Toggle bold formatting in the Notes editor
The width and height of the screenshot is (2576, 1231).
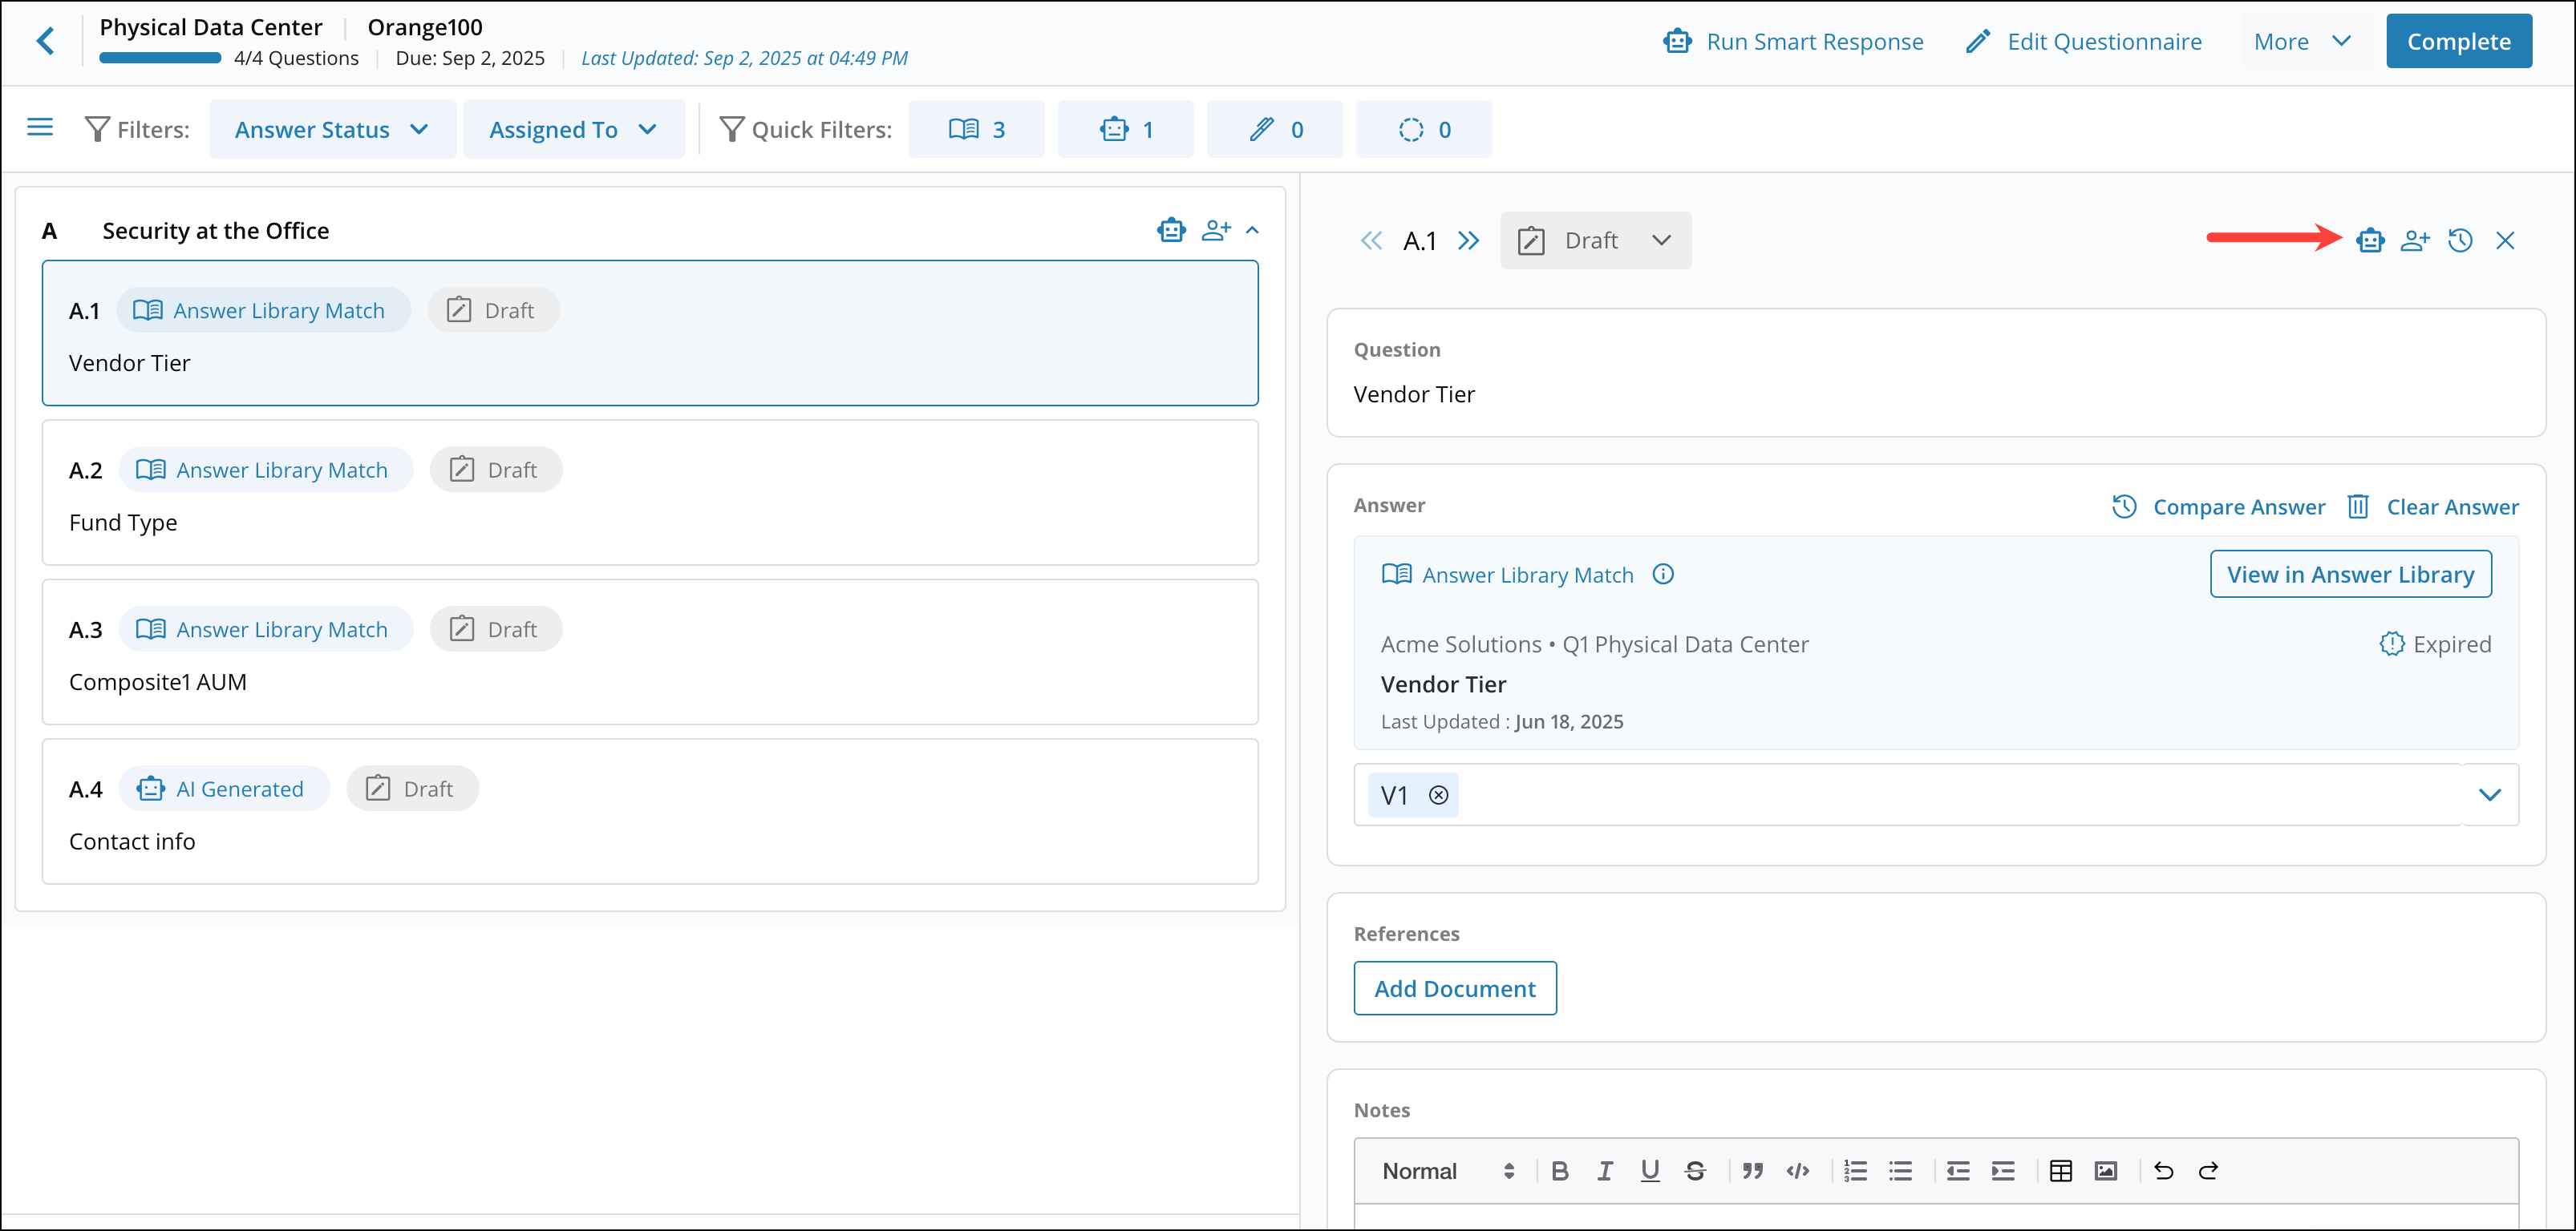pos(1560,1170)
